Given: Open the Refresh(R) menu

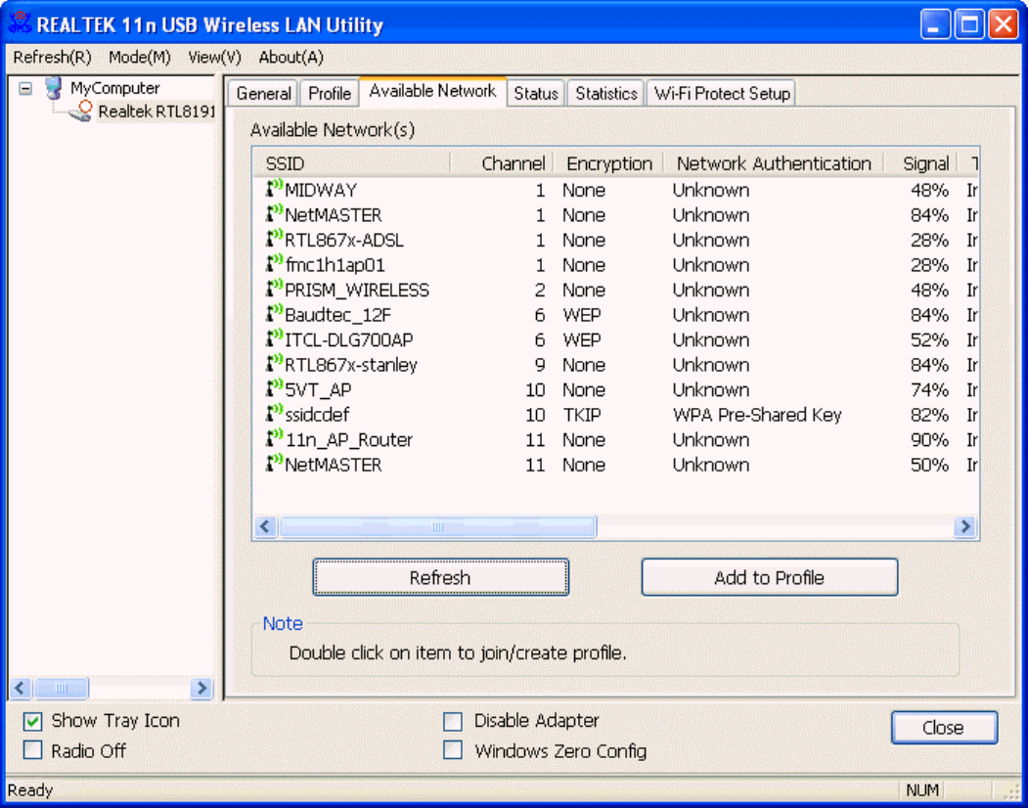Looking at the screenshot, I should [53, 58].
